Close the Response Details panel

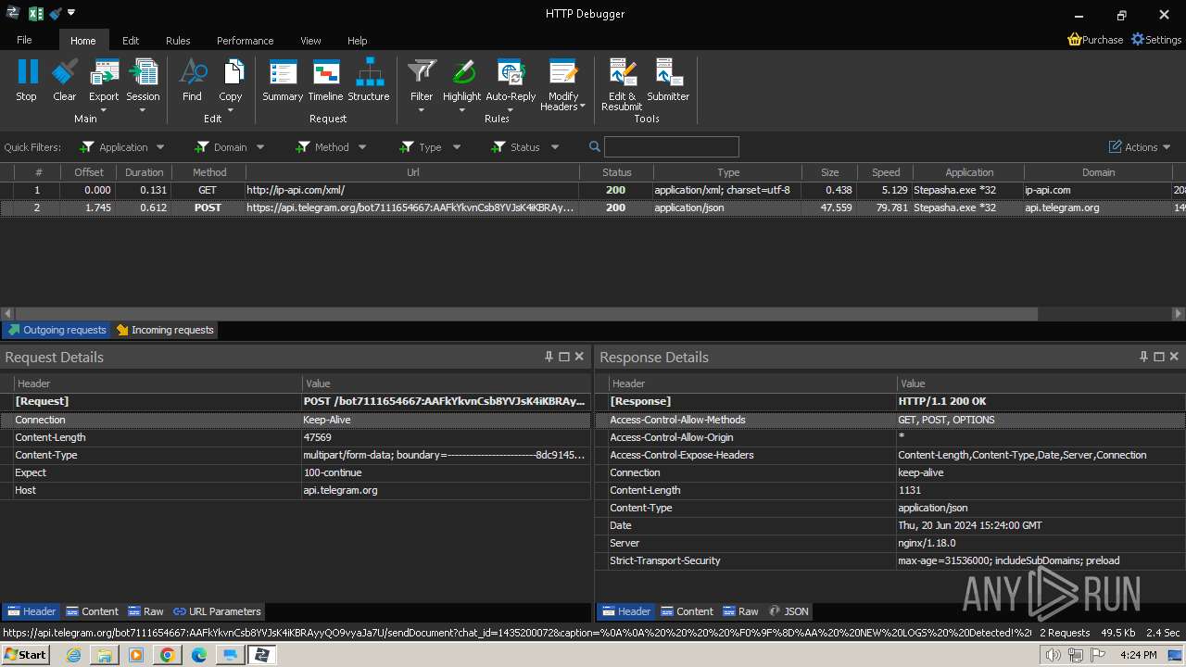tap(1174, 357)
